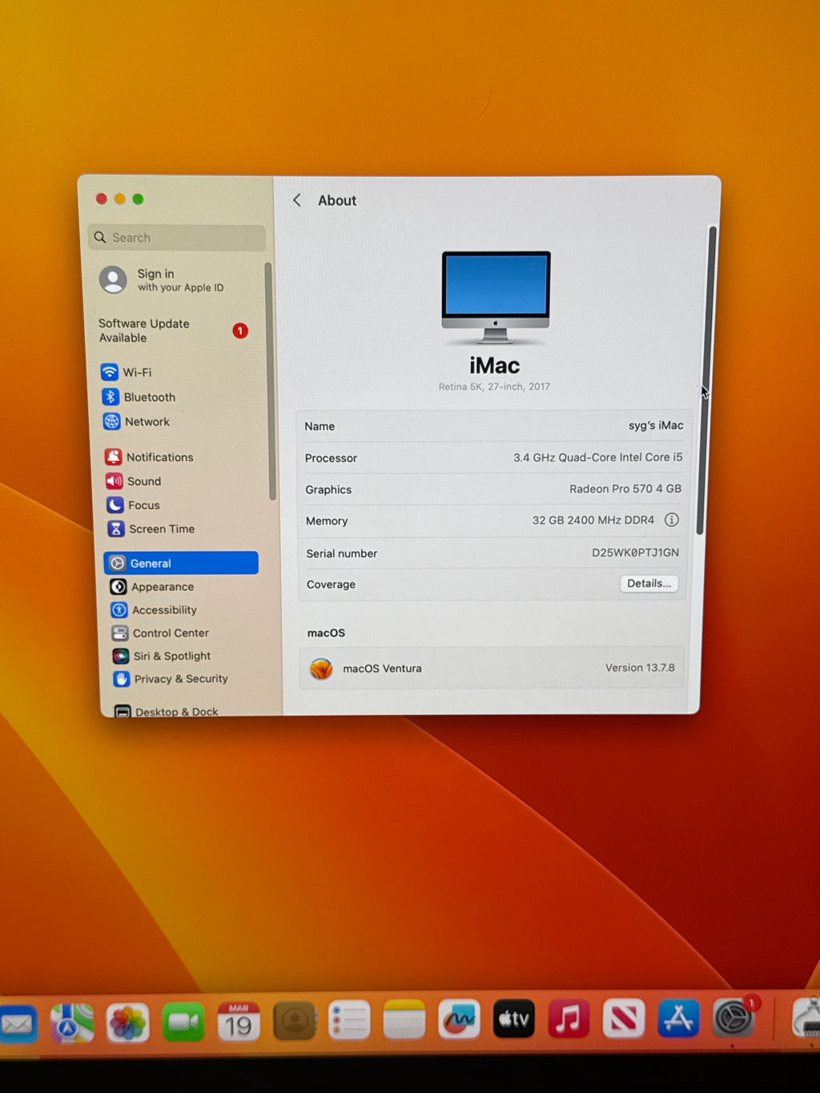Image resolution: width=820 pixels, height=1093 pixels.
Task: Open Siri & Spotlight settings
Action: click(162, 656)
